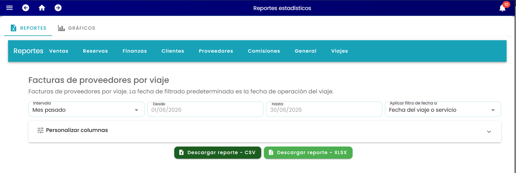Open the Clientes reports menu
Image resolution: width=516 pixels, height=173 pixels.
pos(173,51)
